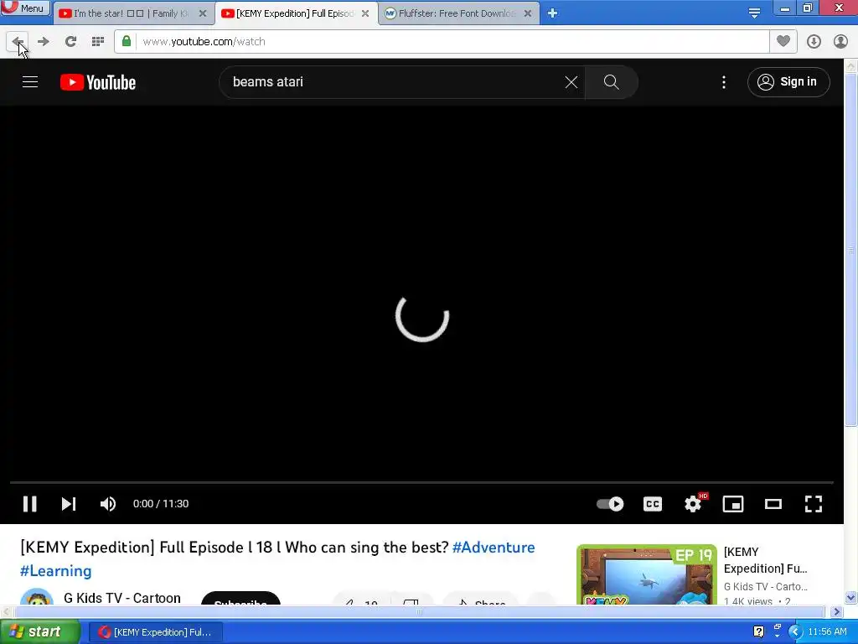Select the KEMY Expedition taskbar button
This screenshot has width=858, height=644.
click(x=155, y=632)
